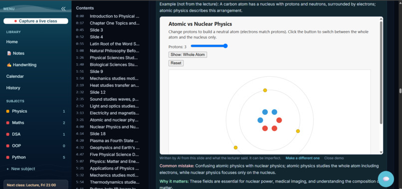Click the Handwriting hand icon
Screen dimensions: 402x189
pos(9,65)
